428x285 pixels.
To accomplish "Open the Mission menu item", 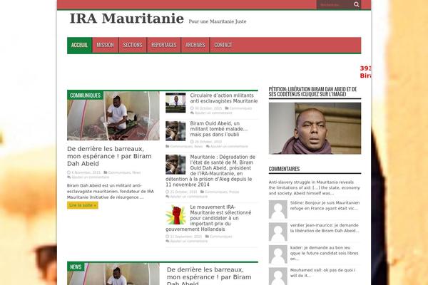I will 105,45.
